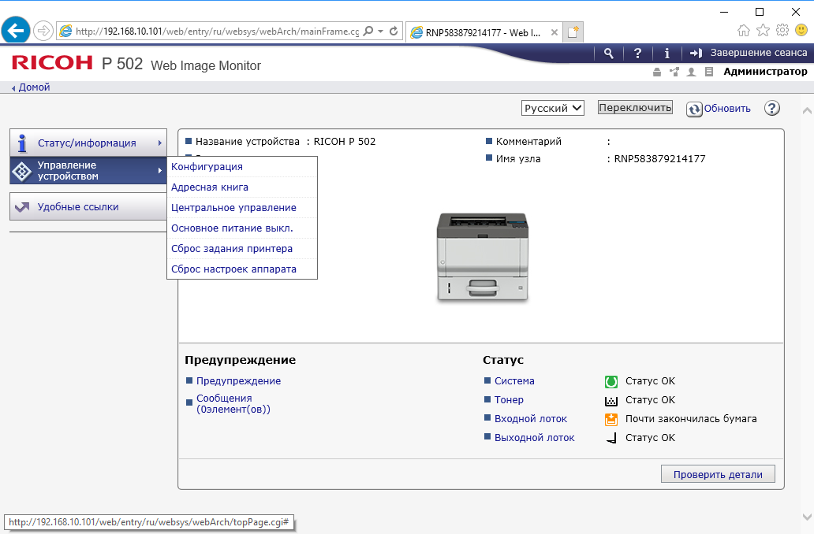Viewport: 814px width, 534px height.
Task: Click round help icon next to Обновить
Action: point(772,109)
